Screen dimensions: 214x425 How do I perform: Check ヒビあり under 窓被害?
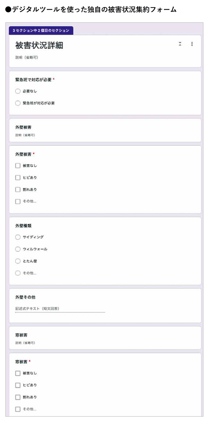coord(18,385)
